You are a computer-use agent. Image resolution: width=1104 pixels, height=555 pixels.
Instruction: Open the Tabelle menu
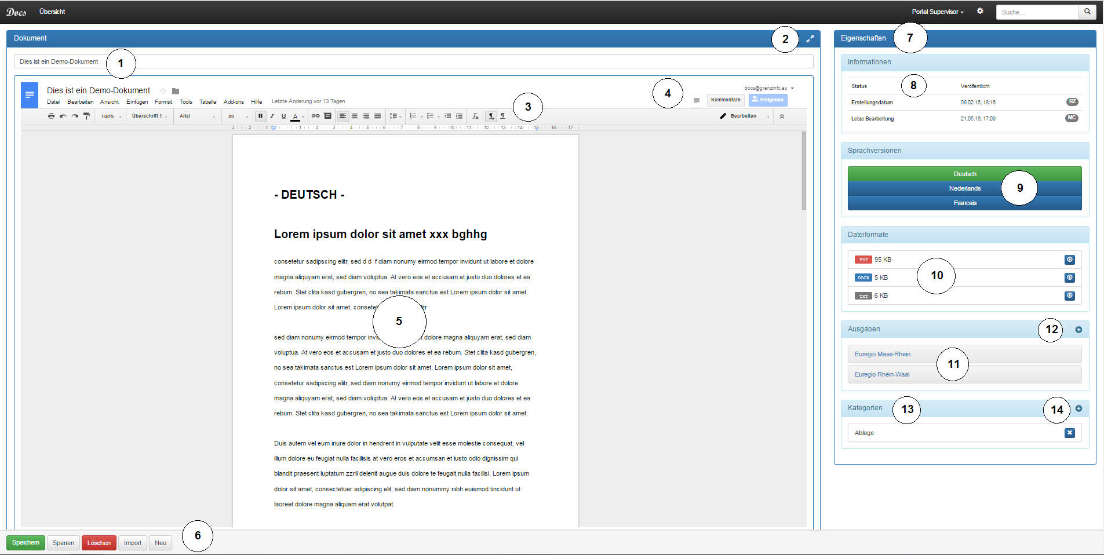coord(207,102)
